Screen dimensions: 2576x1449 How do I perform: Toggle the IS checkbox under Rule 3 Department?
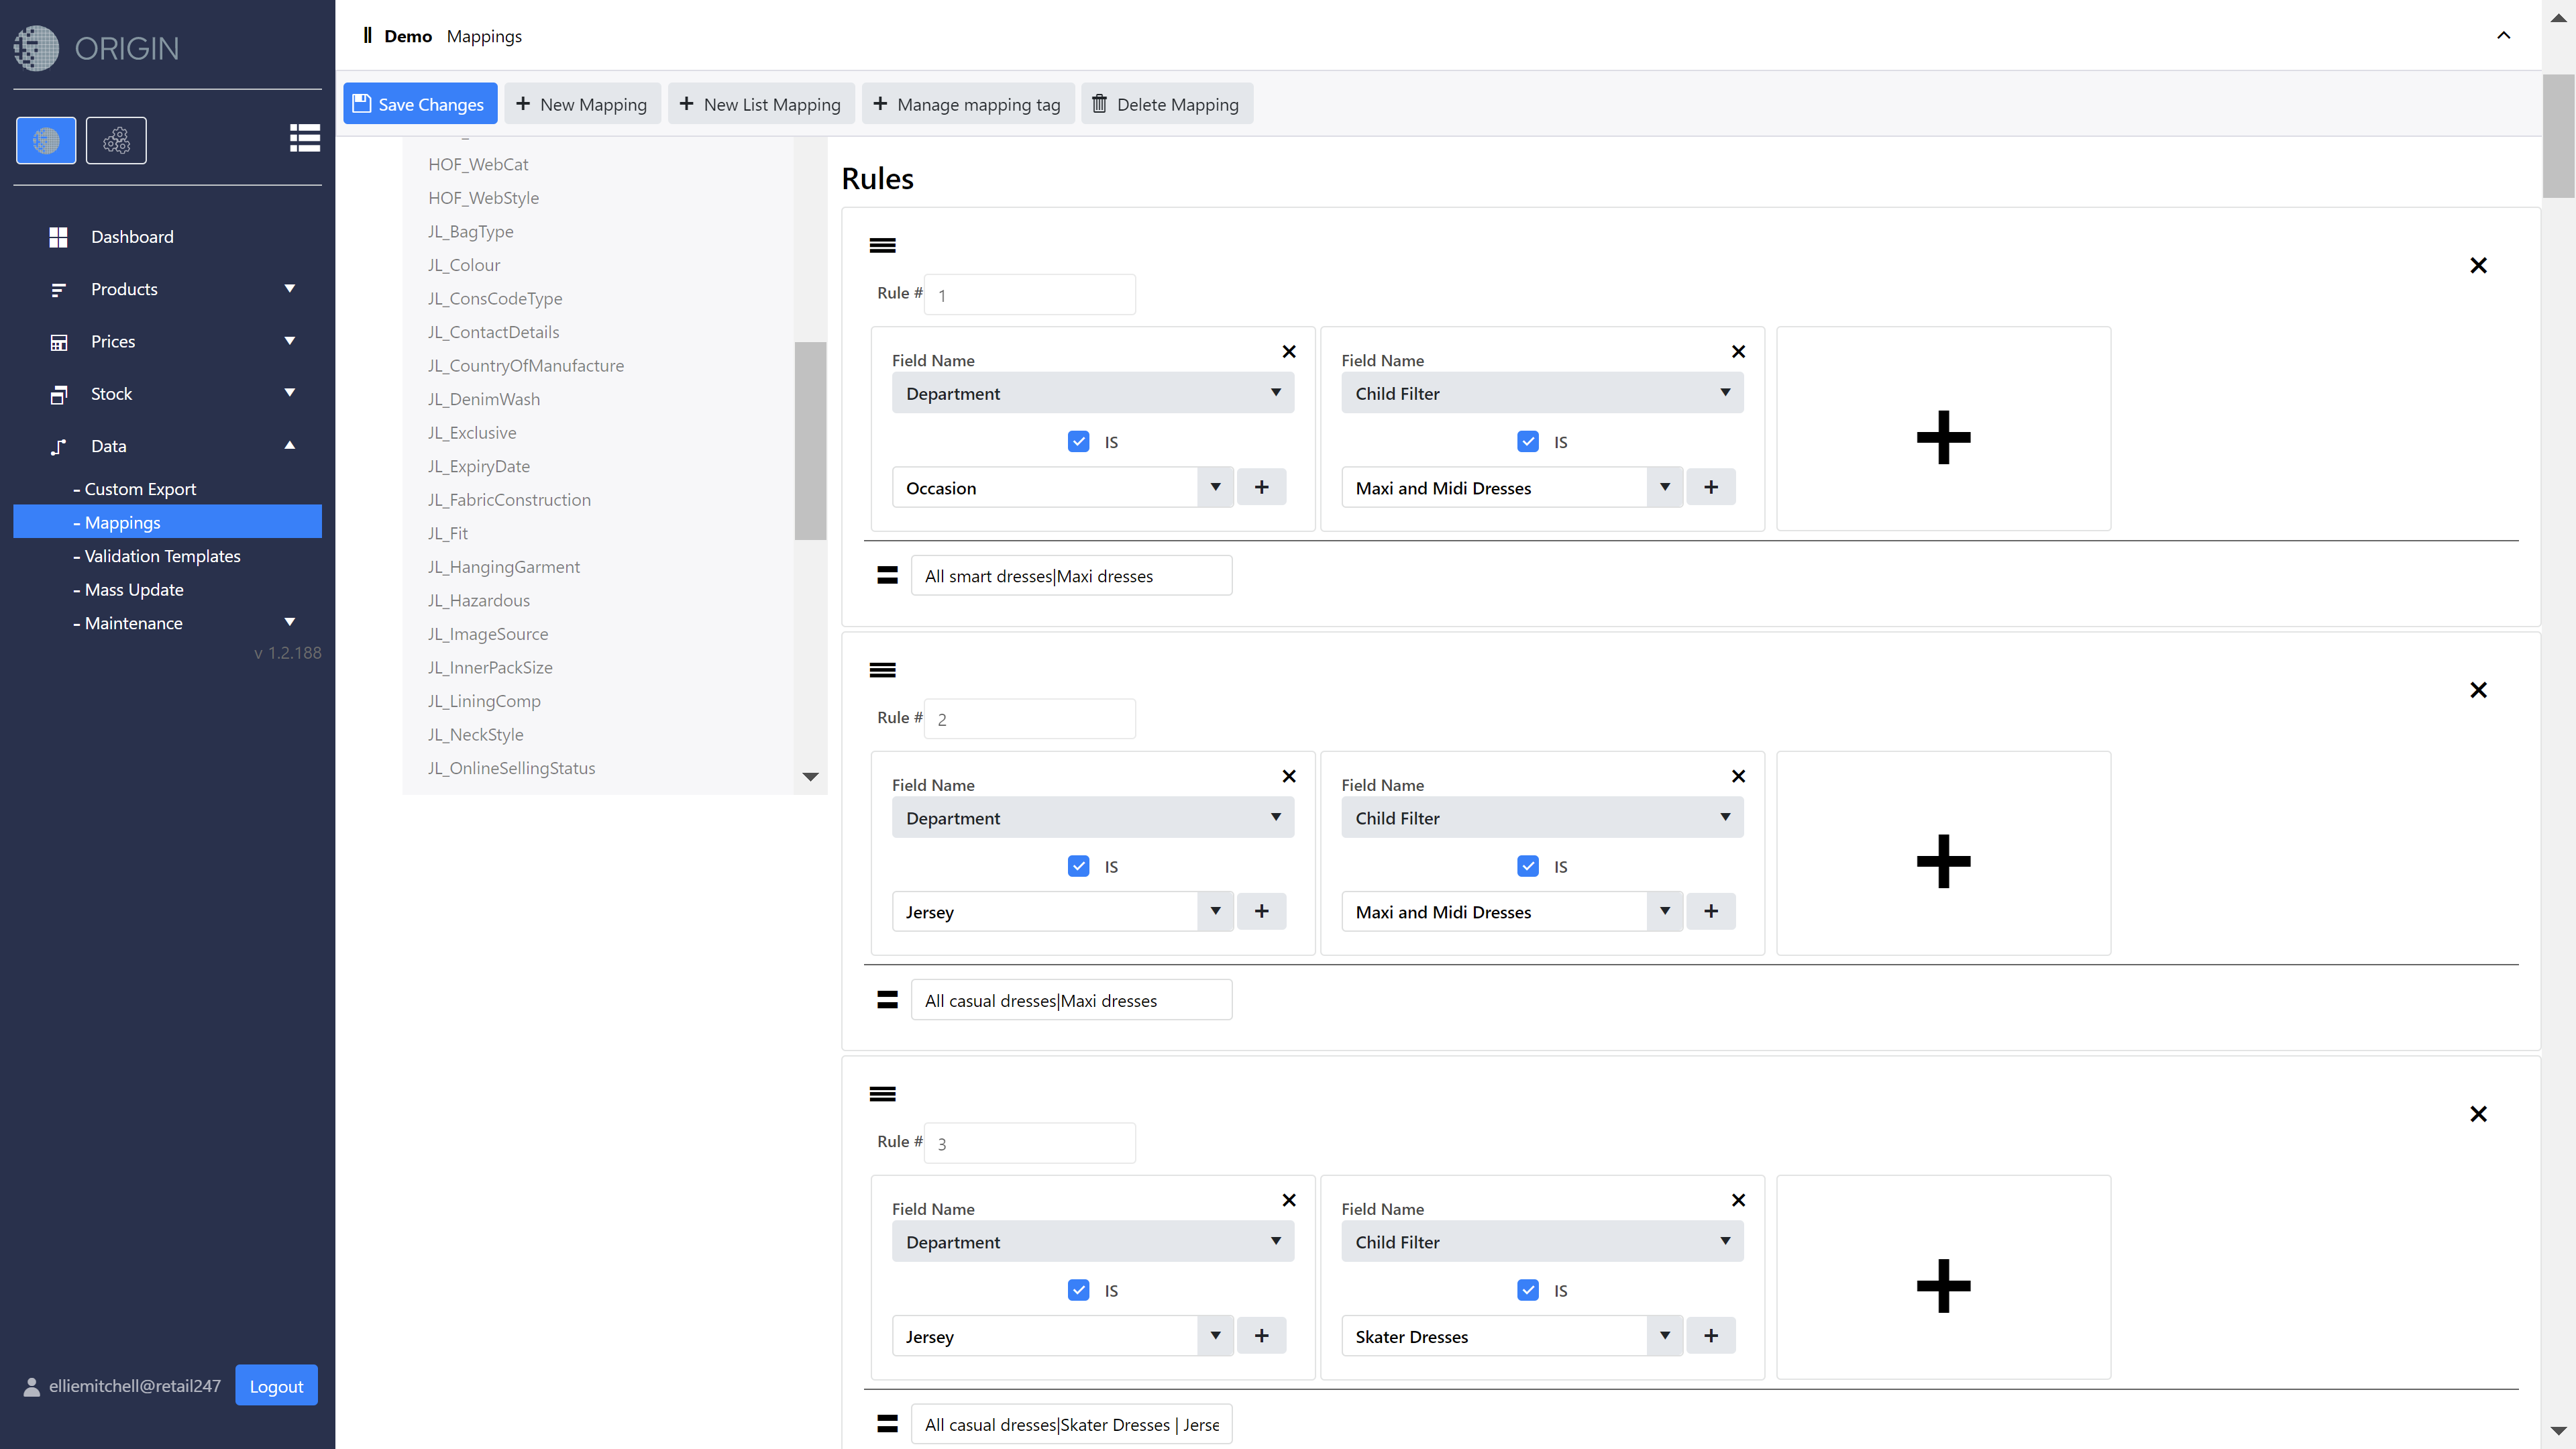pyautogui.click(x=1078, y=1290)
